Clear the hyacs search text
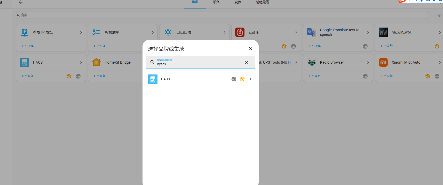Screen dimensions: 443x185 point(246,62)
